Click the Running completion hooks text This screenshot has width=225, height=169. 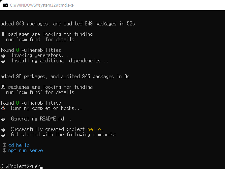46,108
